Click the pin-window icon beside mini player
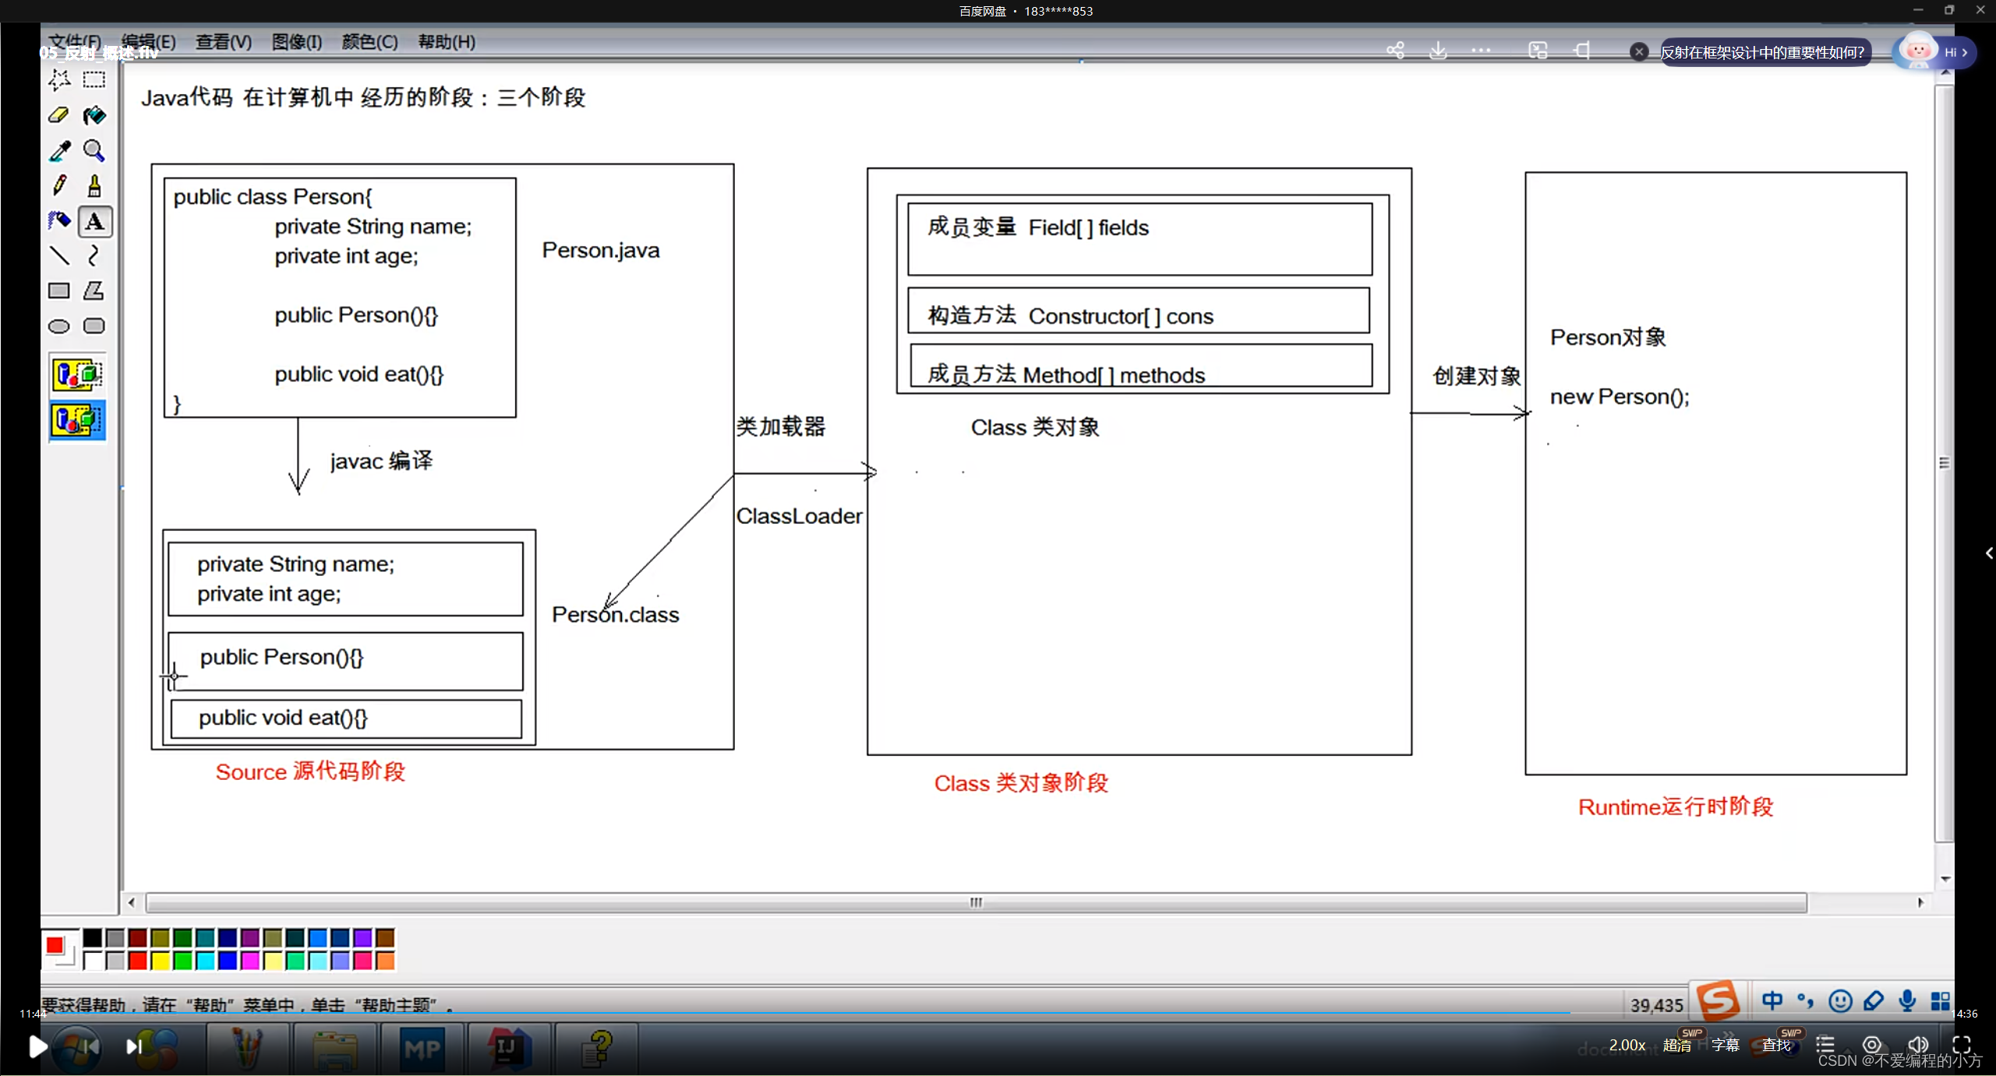 1582,51
